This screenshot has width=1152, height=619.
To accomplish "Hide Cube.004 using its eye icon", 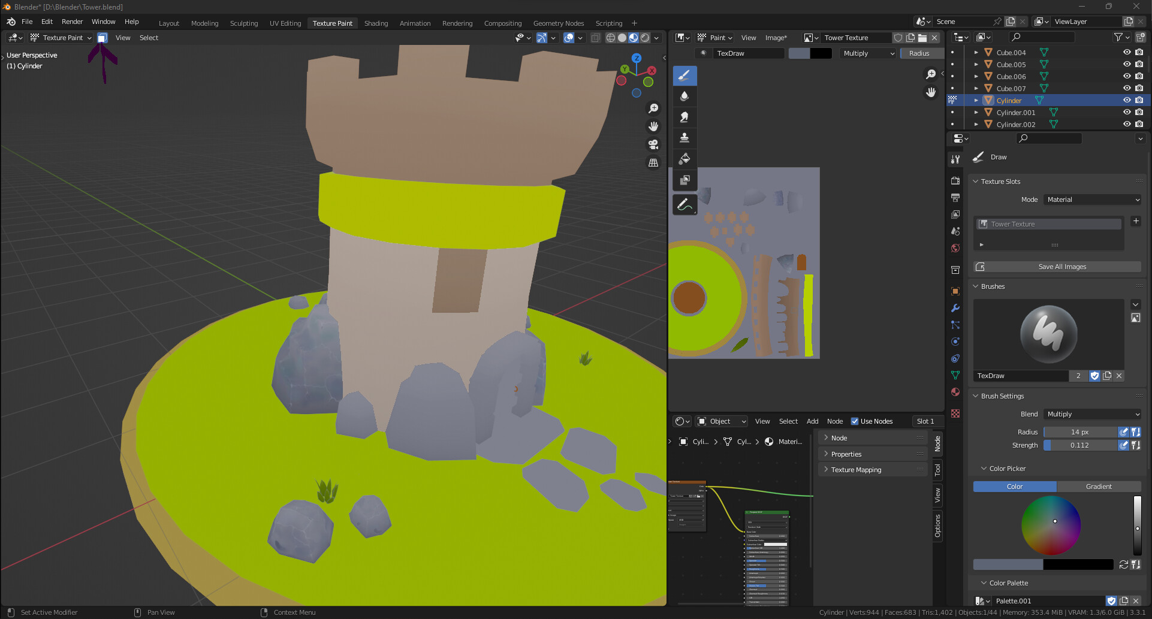I will (x=1127, y=52).
